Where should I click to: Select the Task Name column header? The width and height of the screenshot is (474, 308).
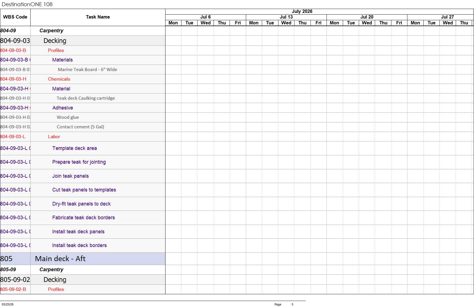pyautogui.click(x=98, y=17)
